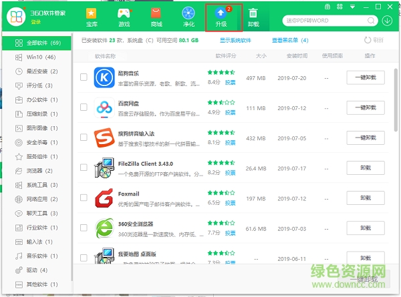The image size is (401, 297).
Task: Click the Foxmail app icon
Action: coord(104,199)
